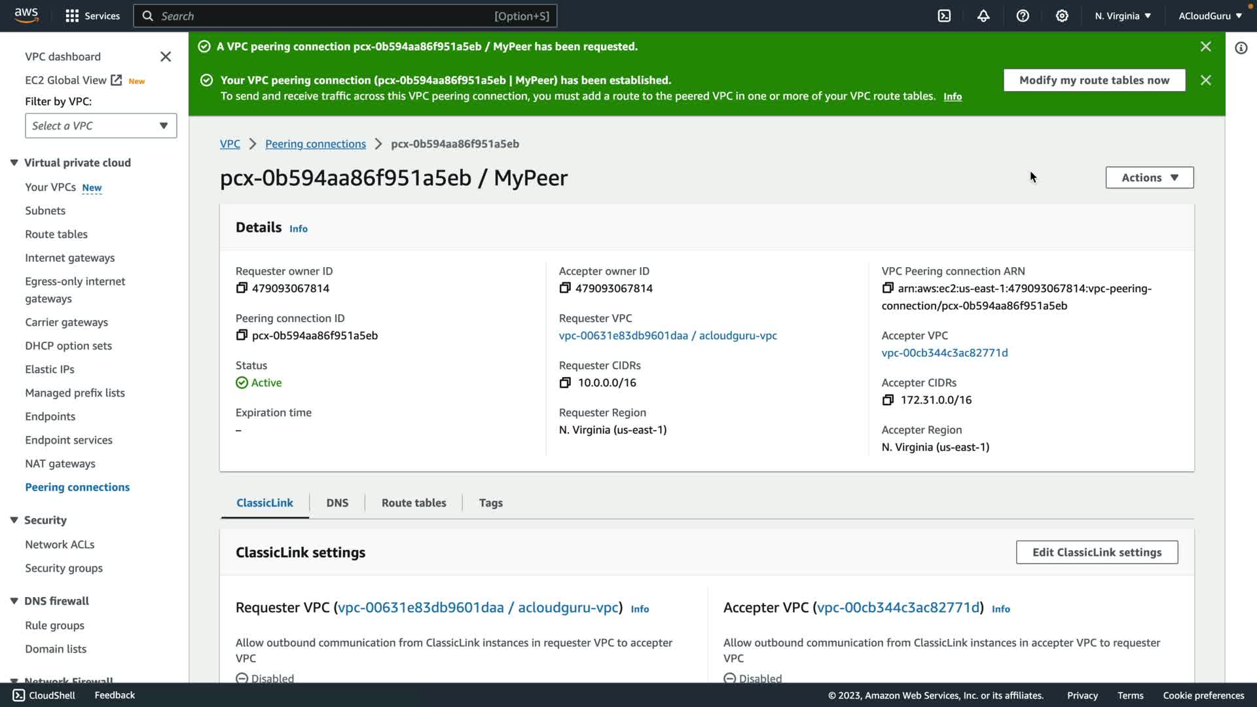1257x707 pixels.
Task: Open the help question mark menu
Action: [1023, 16]
